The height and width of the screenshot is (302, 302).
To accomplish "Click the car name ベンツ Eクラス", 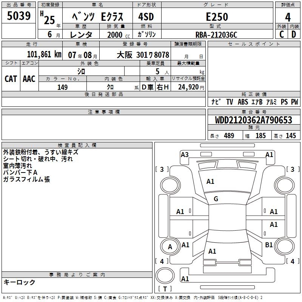I will [97, 17].
